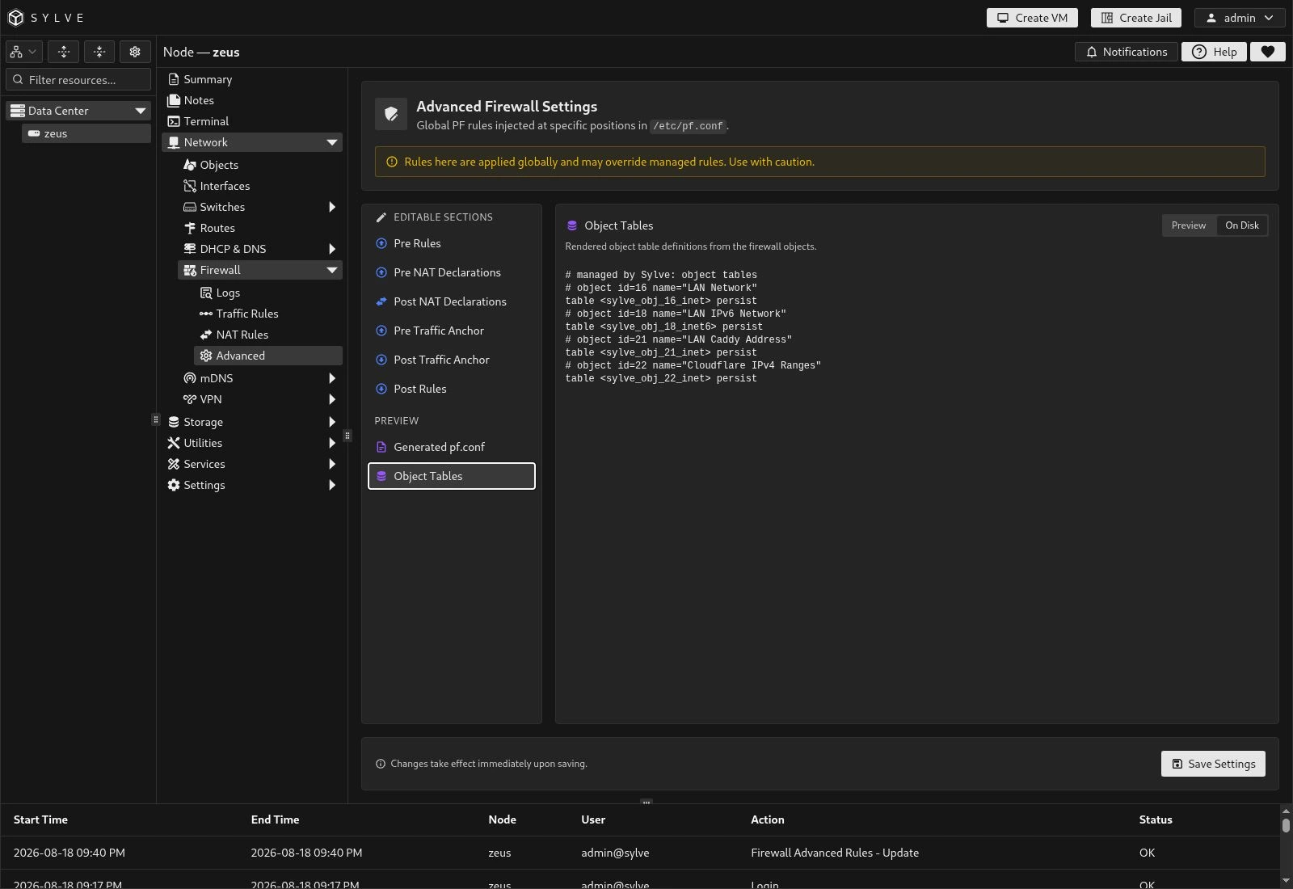Viewport: 1293px width, 889px height.
Task: Expand the Services section arrow
Action: [x=331, y=464]
